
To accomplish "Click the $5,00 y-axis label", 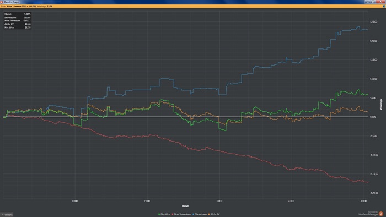I will click(373, 98).
